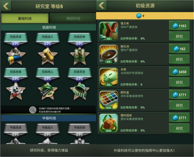194x157 pixels.
Task: Go back from the 初级资源 screen
Action: [x=102, y=5]
